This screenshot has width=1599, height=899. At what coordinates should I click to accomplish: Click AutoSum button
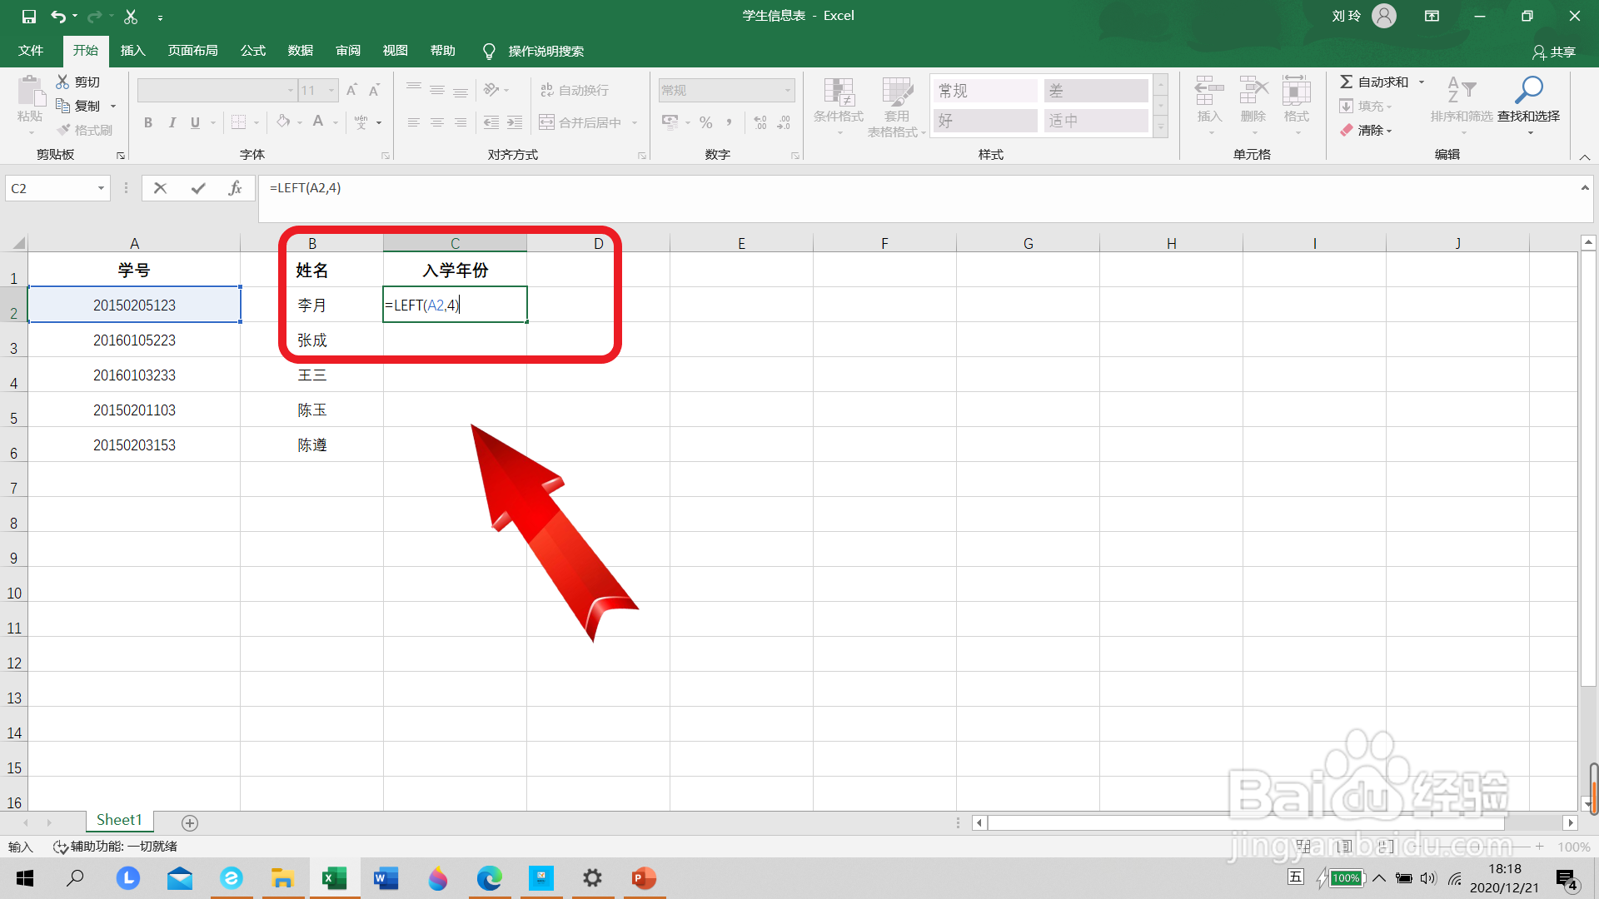click(1374, 82)
